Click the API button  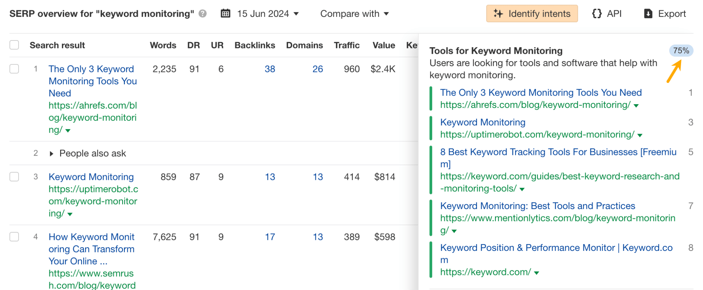607,14
